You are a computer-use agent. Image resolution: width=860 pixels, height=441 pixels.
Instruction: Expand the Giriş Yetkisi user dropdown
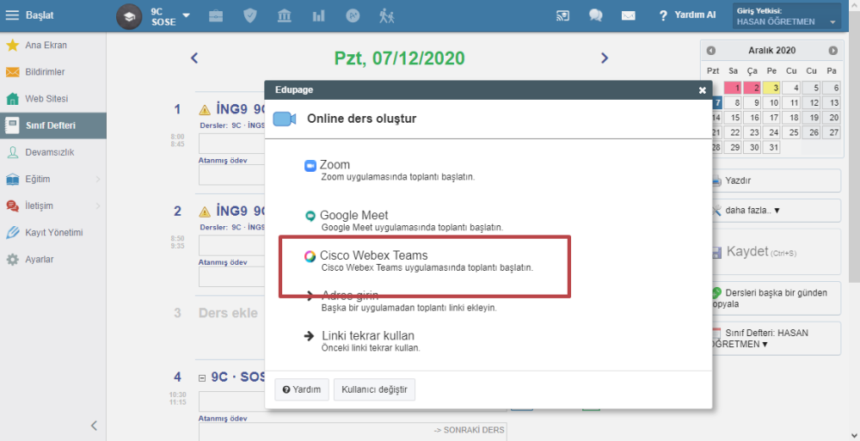tap(787, 16)
